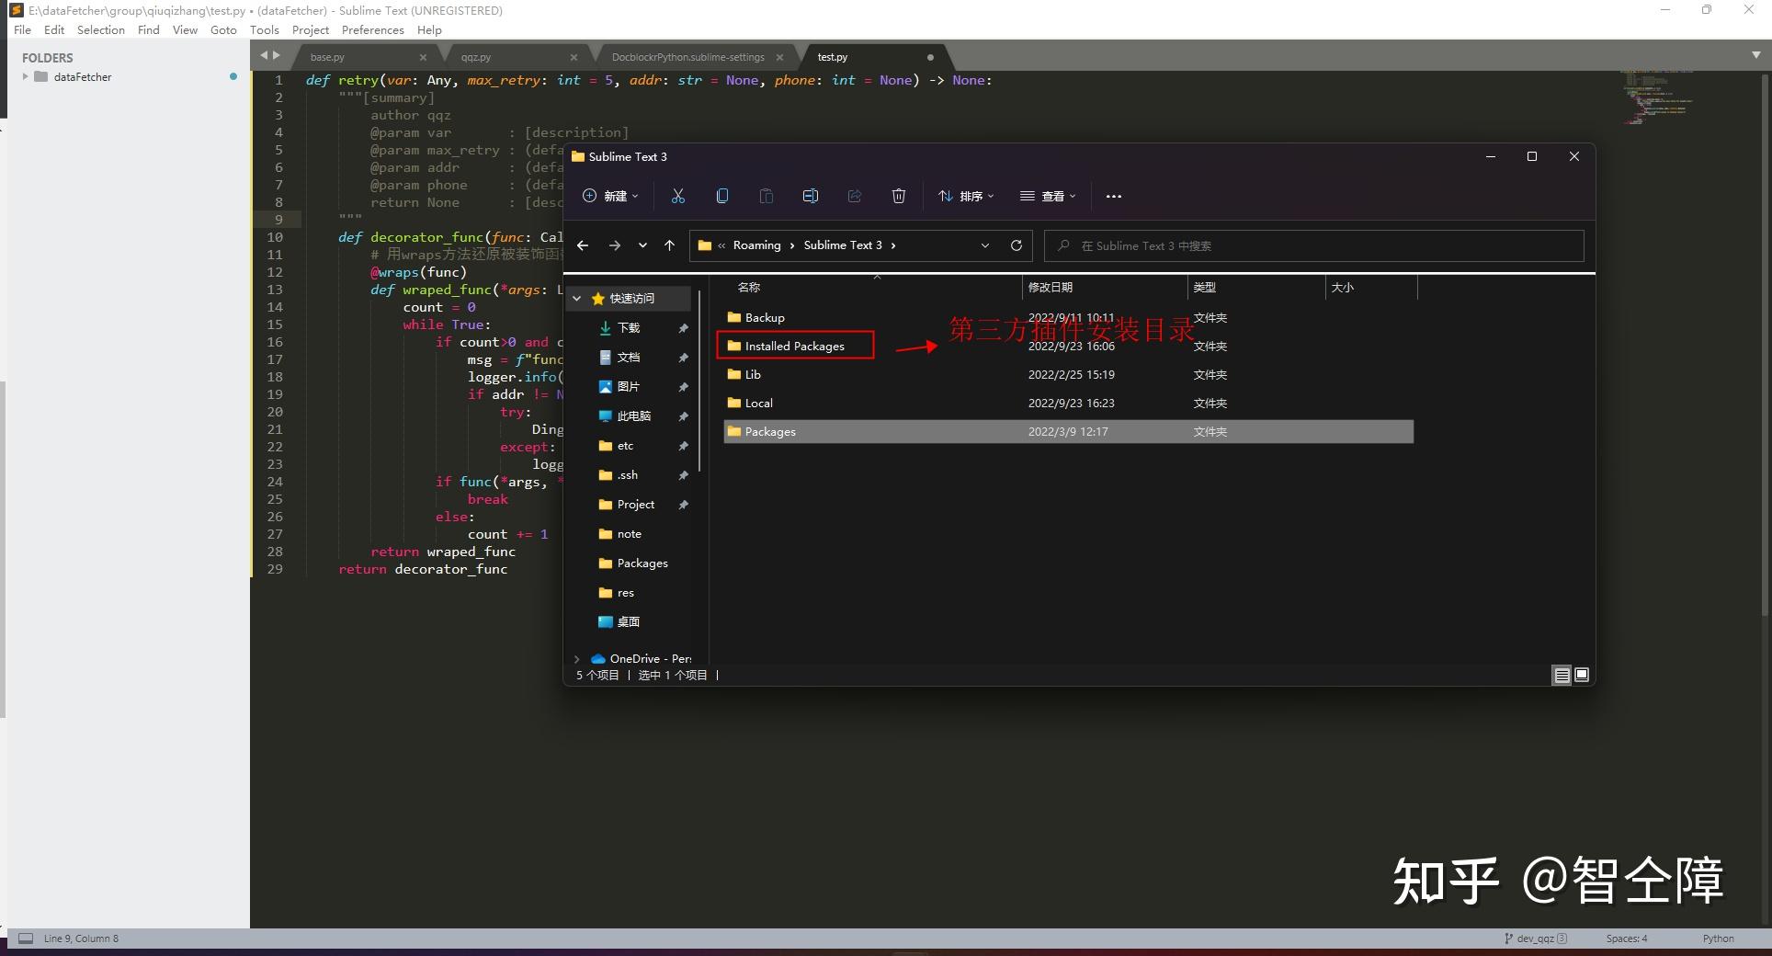This screenshot has height=956, width=1772.
Task: Expand the OneDrive tree node
Action: tap(577, 659)
